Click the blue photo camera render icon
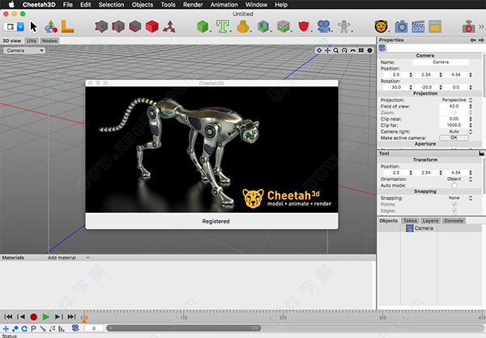The height and width of the screenshot is (338, 486). (401, 27)
